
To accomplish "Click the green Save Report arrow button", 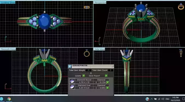I will click(x=106, y=76).
